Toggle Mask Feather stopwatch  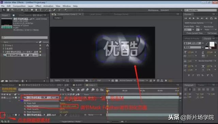(25, 106)
